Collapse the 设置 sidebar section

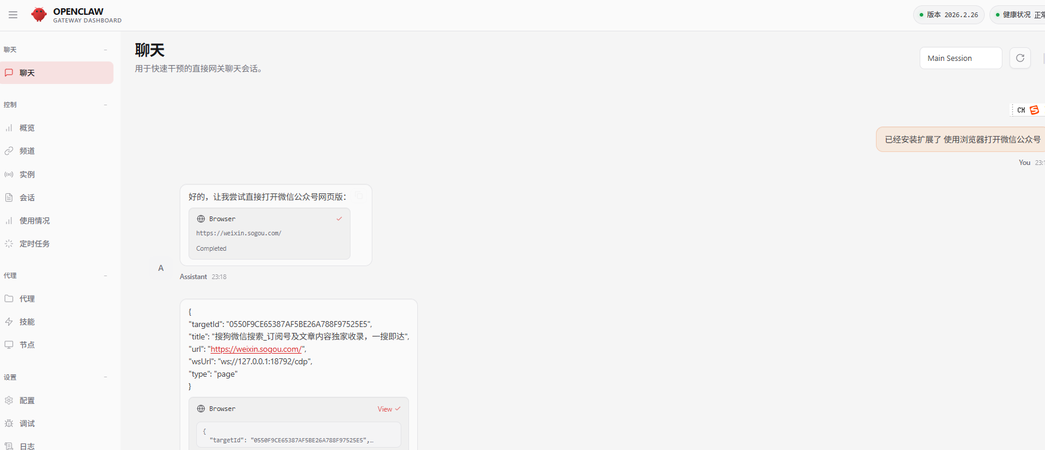(x=105, y=377)
